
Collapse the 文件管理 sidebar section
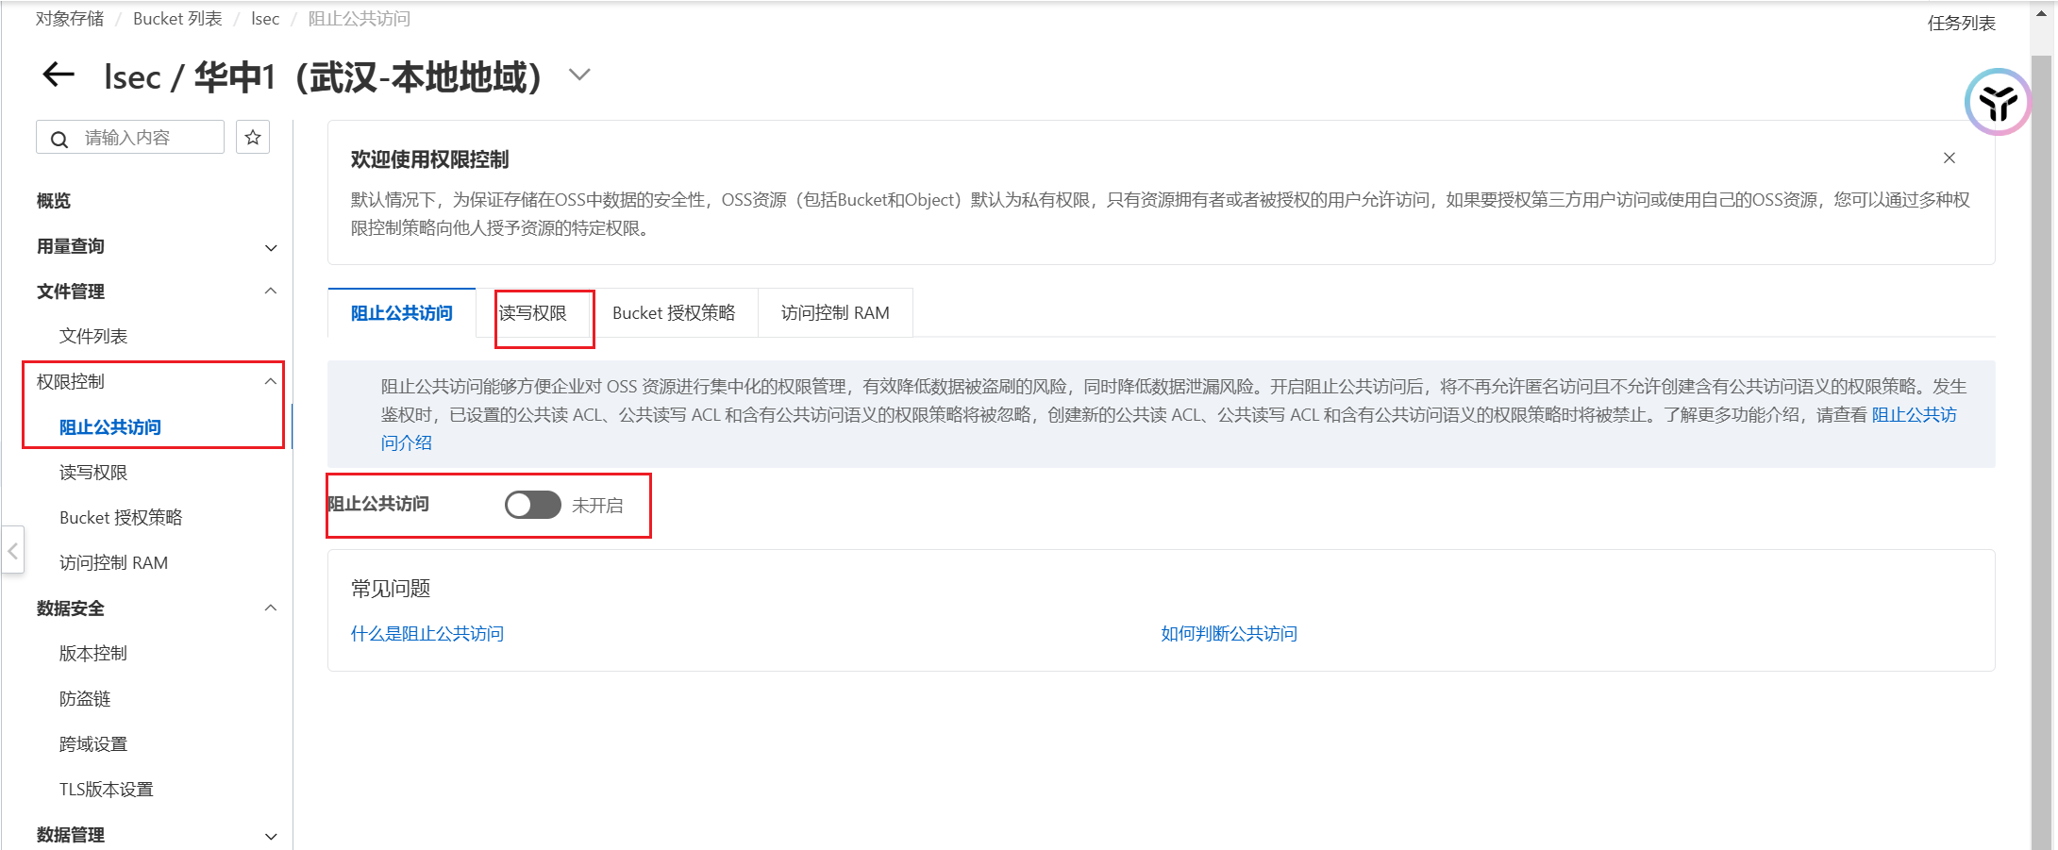point(271,292)
